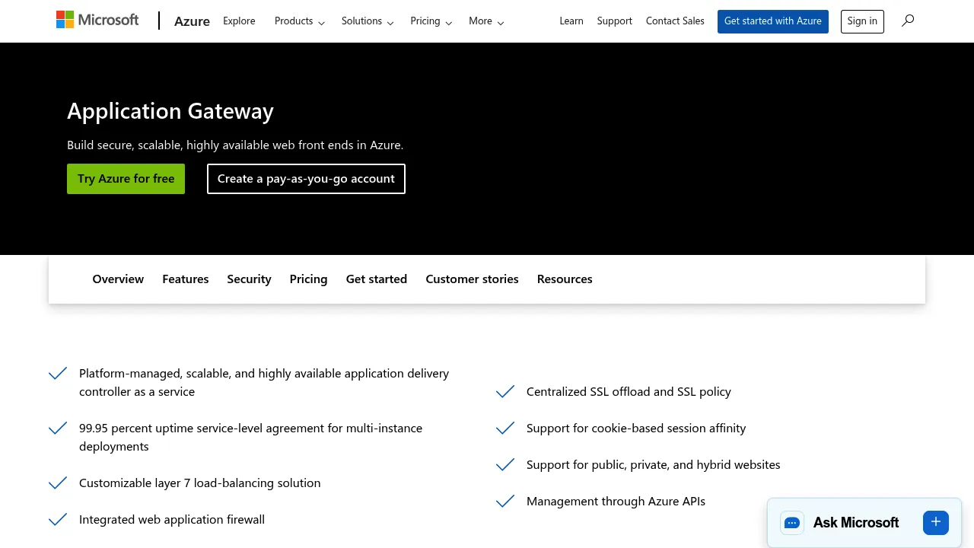Expand the Products dropdown menu
974x548 pixels.
point(300,21)
